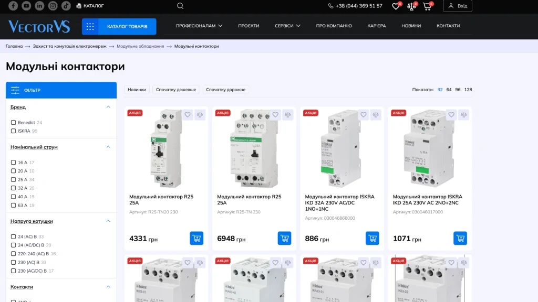Collapse the Номінальний струм filter section
Image resolution: width=538 pixels, height=302 pixels.
click(x=108, y=147)
